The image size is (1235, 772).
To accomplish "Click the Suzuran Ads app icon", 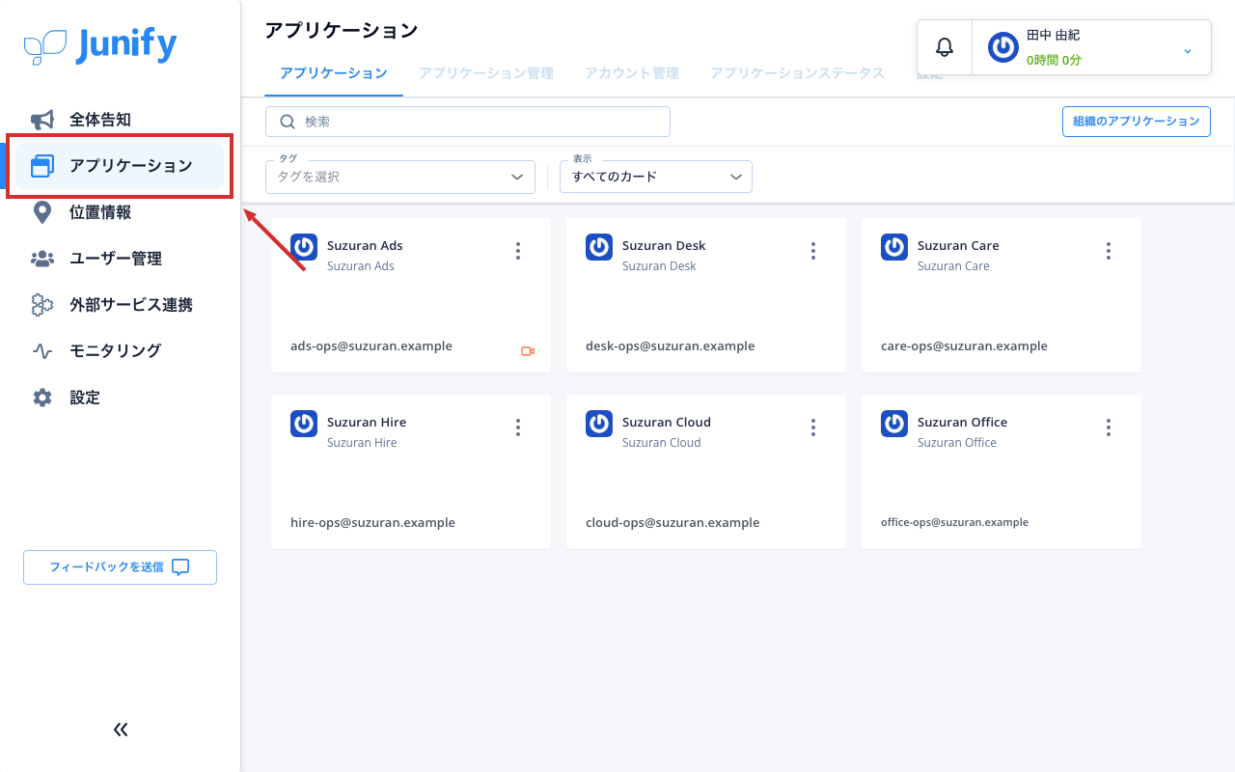I will tap(304, 247).
